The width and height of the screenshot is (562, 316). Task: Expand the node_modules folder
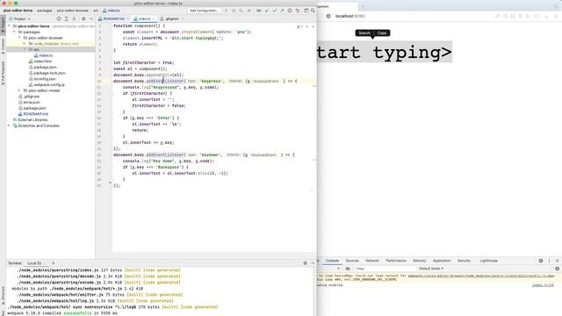[25, 44]
